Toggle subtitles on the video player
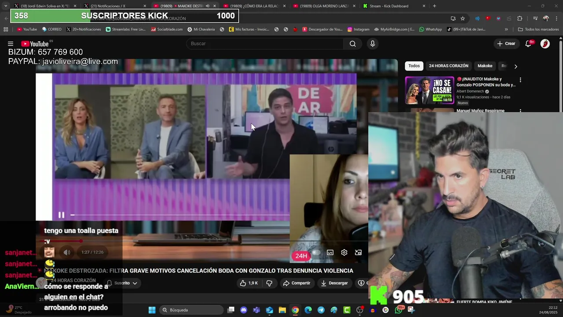 point(330,253)
